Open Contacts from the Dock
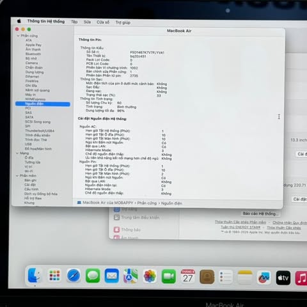The width and height of the screenshot is (307, 307). 207,277
